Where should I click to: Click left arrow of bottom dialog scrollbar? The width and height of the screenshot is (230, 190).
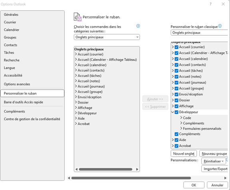coord(69,178)
